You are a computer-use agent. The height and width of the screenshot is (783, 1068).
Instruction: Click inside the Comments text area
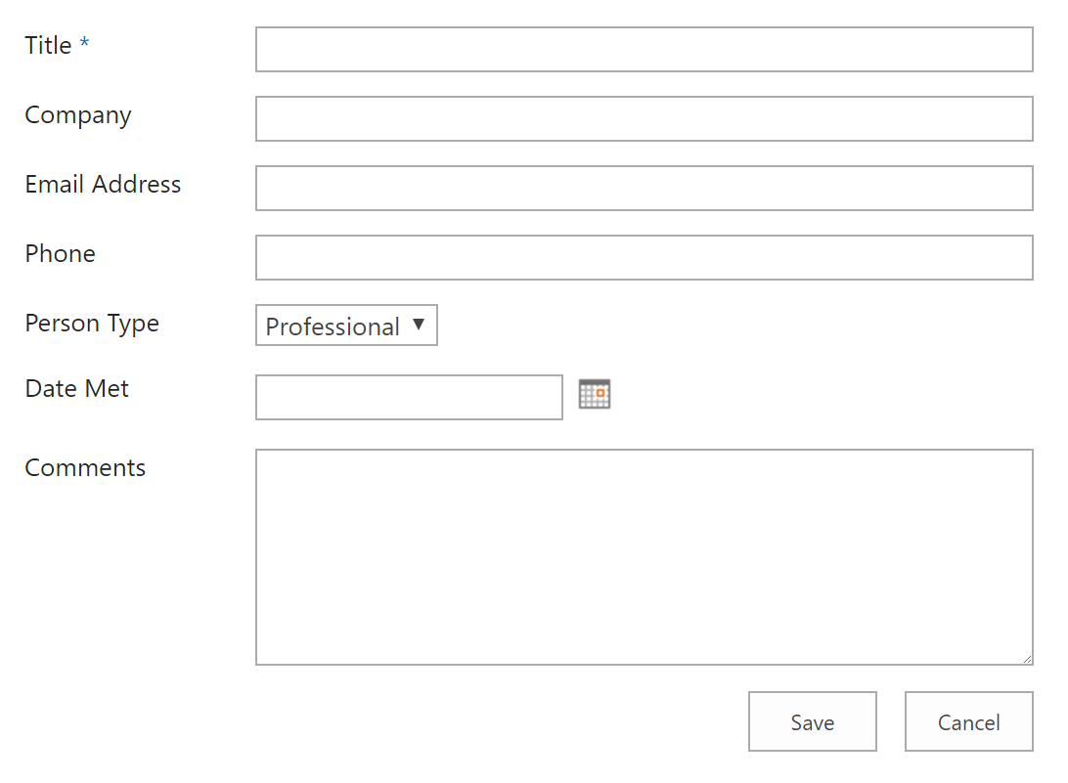coord(644,555)
